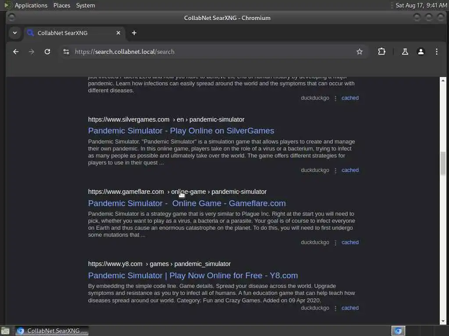Open the Extensions puzzle icon

(x=381, y=52)
